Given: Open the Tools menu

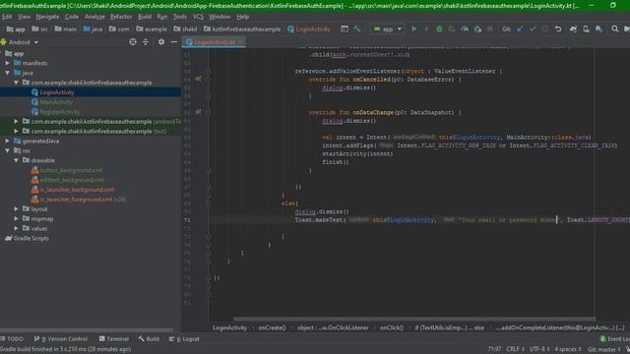Looking at the screenshot, I should coord(179,17).
